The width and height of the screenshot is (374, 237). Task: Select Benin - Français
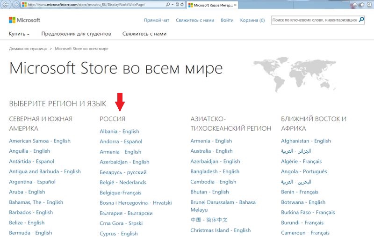pos(300,192)
